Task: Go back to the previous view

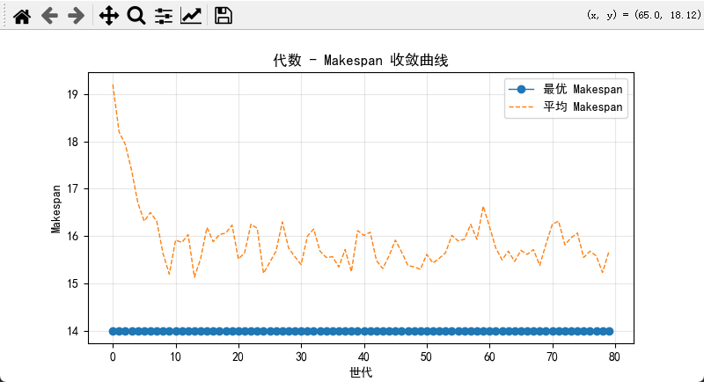Action: point(49,15)
